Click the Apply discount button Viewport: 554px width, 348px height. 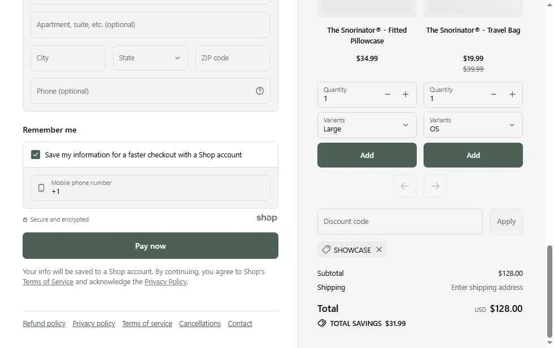pyautogui.click(x=506, y=222)
